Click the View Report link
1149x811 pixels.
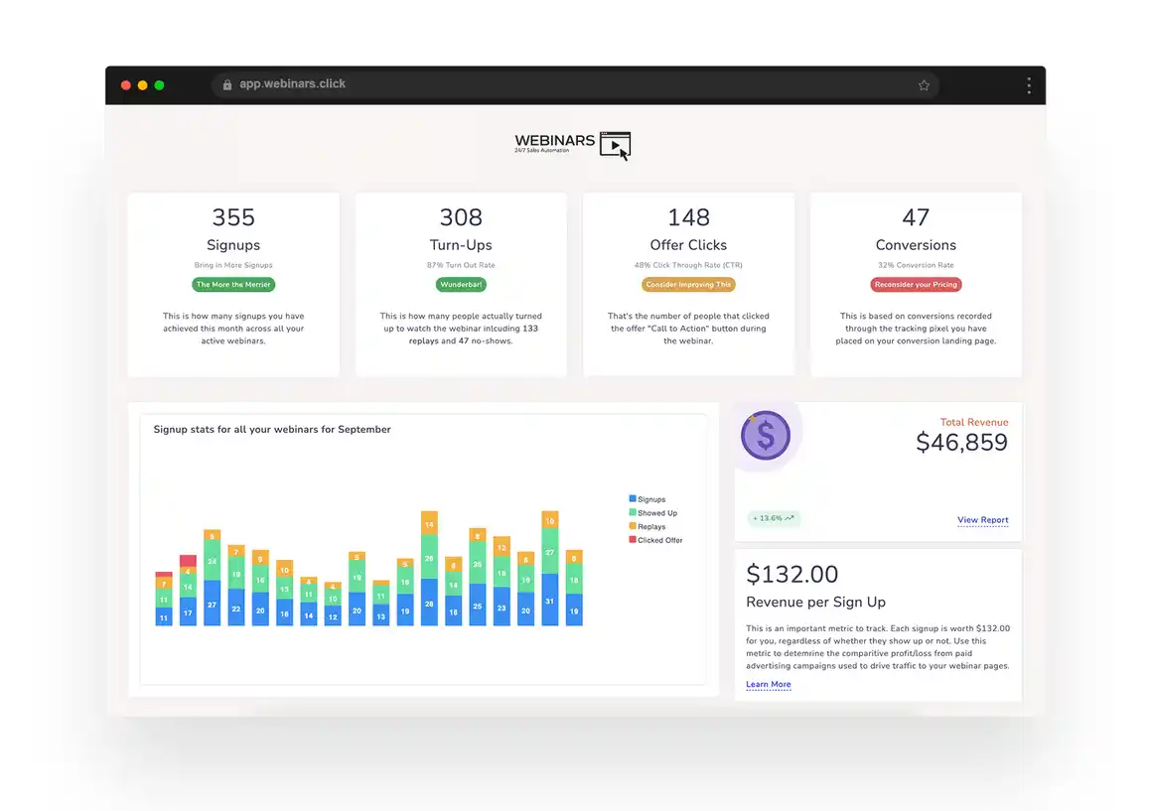982,520
